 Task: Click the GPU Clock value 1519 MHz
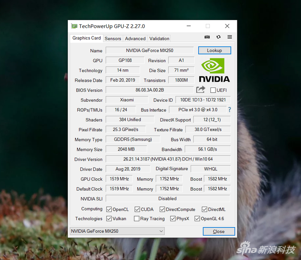click(x=119, y=179)
